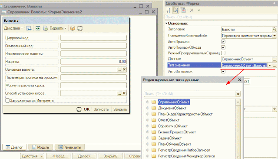Screen dimensions: 278x159
Task: Expand the ПланОбменаОбъект tree node
Action: 148,144
